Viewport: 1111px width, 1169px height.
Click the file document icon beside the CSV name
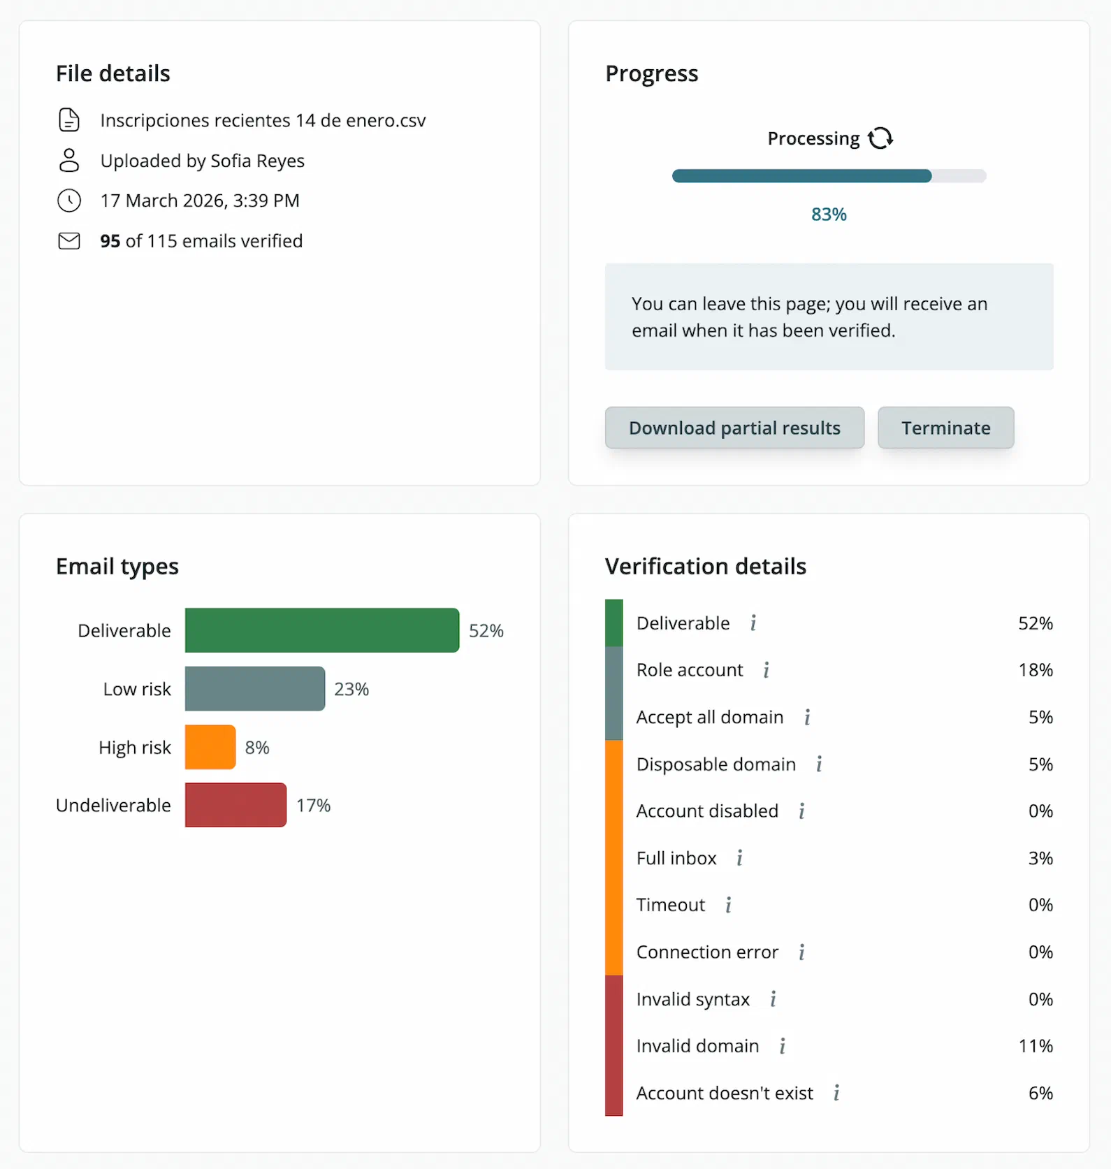pyautogui.click(x=68, y=119)
